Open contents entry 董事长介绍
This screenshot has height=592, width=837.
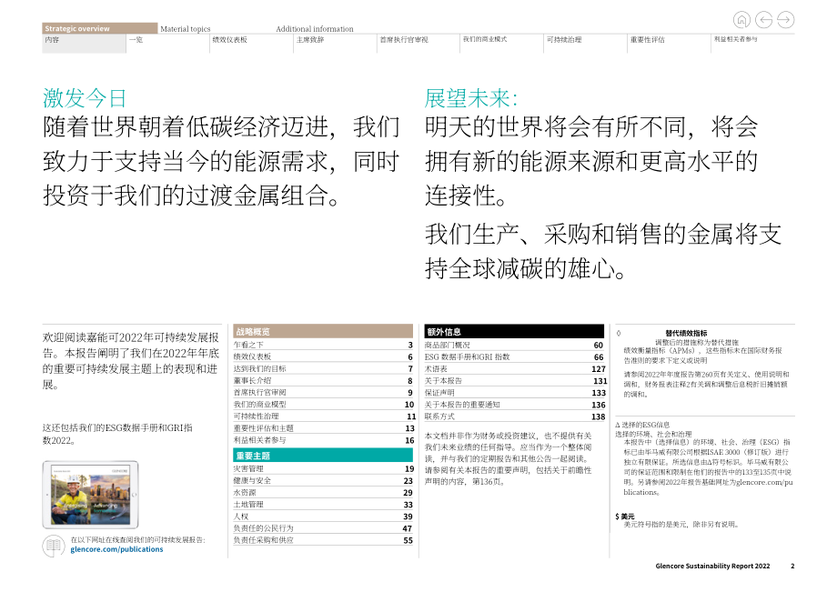(323, 380)
